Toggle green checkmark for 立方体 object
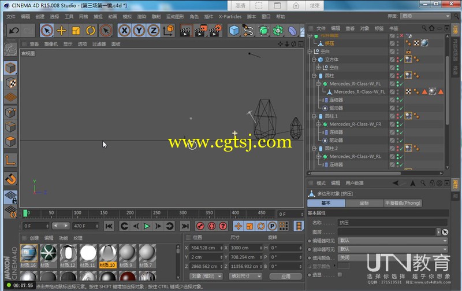Viewport: 462px width, 291px height. pos(400,59)
